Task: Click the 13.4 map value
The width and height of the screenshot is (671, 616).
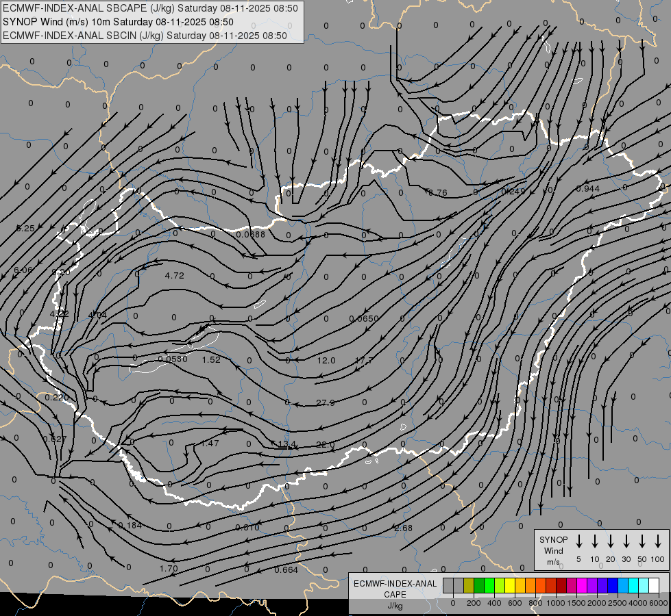Action: click(x=286, y=444)
